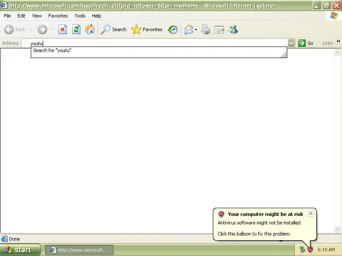The width and height of the screenshot is (342, 256).
Task: Restore down the Internet Explorer window
Action: pos(327,6)
